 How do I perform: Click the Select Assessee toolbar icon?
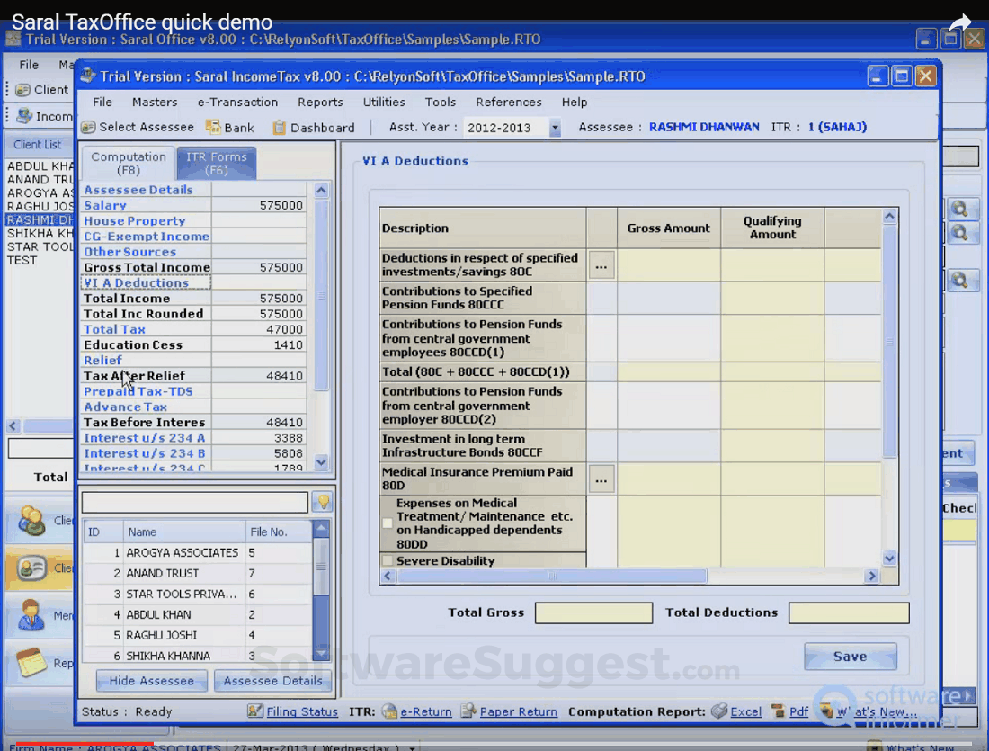click(x=88, y=128)
